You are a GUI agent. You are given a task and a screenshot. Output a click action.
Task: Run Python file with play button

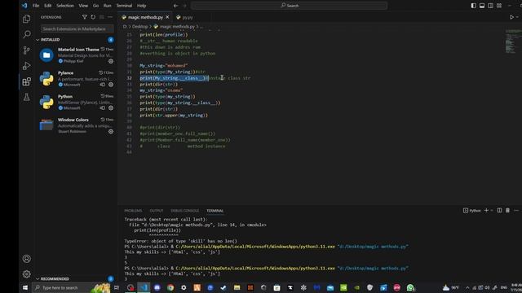511,17
